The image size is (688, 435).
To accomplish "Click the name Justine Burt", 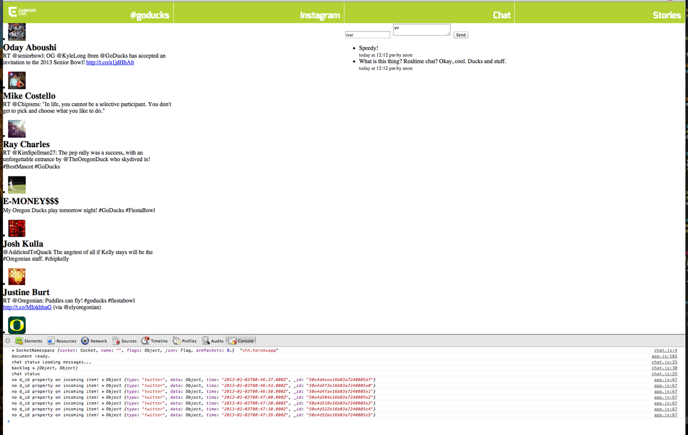I will pyautogui.click(x=26, y=292).
